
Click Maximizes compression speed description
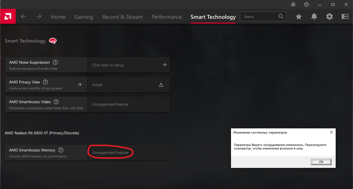tap(46, 108)
